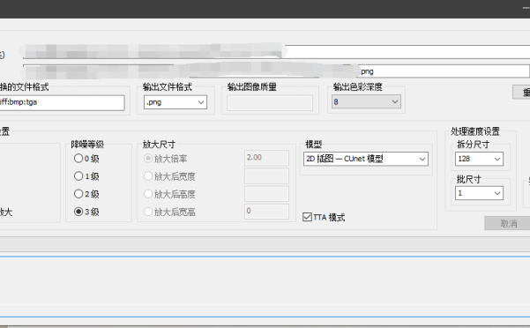Click the 批尺寸 label
The height and width of the screenshot is (328, 530).
[469, 179]
